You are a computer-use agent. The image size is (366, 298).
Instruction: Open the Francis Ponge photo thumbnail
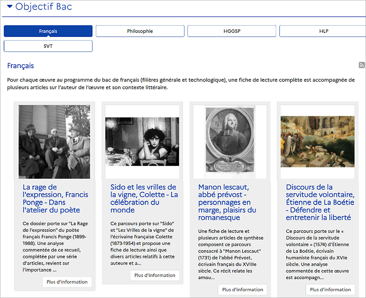tap(54, 142)
